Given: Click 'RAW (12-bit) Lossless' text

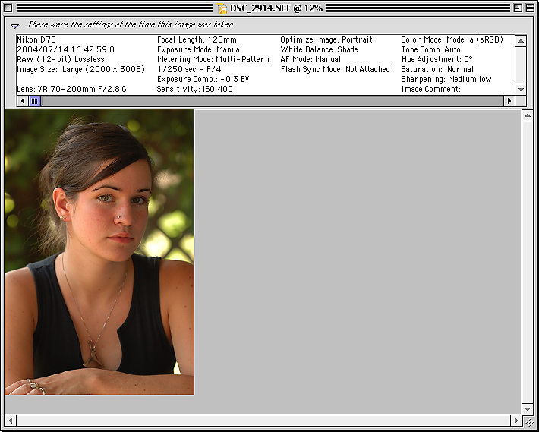Looking at the screenshot, I should point(61,59).
